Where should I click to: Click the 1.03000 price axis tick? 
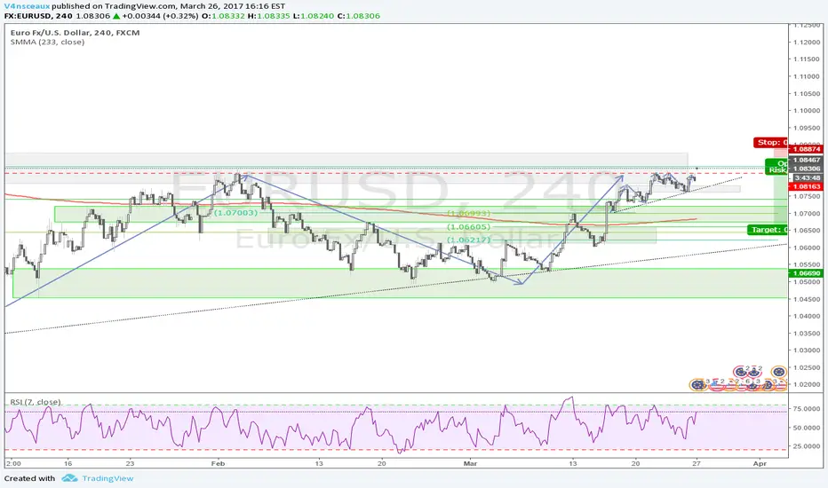807,350
